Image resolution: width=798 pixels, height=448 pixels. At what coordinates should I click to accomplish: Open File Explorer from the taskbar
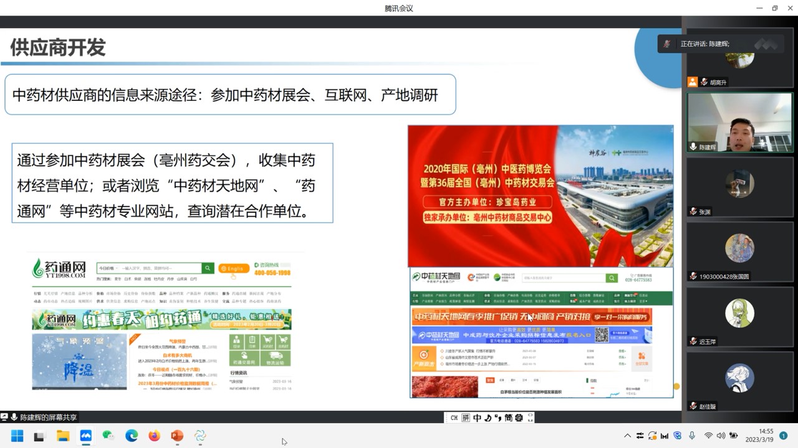(63, 436)
